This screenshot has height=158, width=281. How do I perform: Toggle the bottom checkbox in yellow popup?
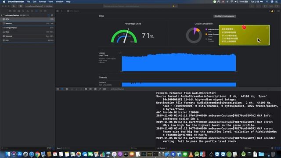coord(223,41)
